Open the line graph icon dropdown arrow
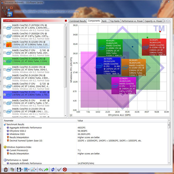 click(x=36, y=170)
